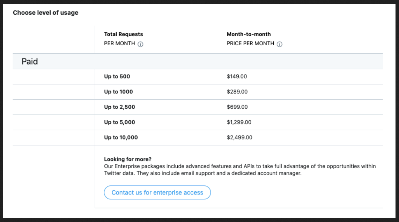The image size is (399, 222).
Task: Click the PRICE PER MONTH subheading label
Action: 250,44
